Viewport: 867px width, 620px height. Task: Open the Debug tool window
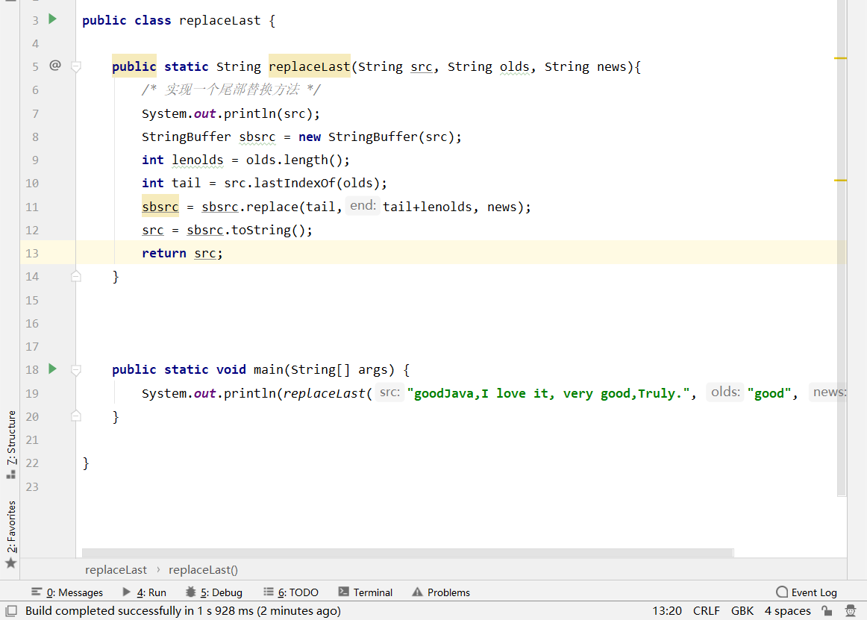[x=215, y=592]
